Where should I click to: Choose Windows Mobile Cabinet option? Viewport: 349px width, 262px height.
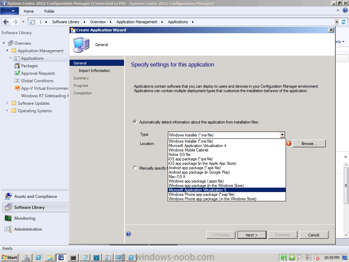point(227,150)
